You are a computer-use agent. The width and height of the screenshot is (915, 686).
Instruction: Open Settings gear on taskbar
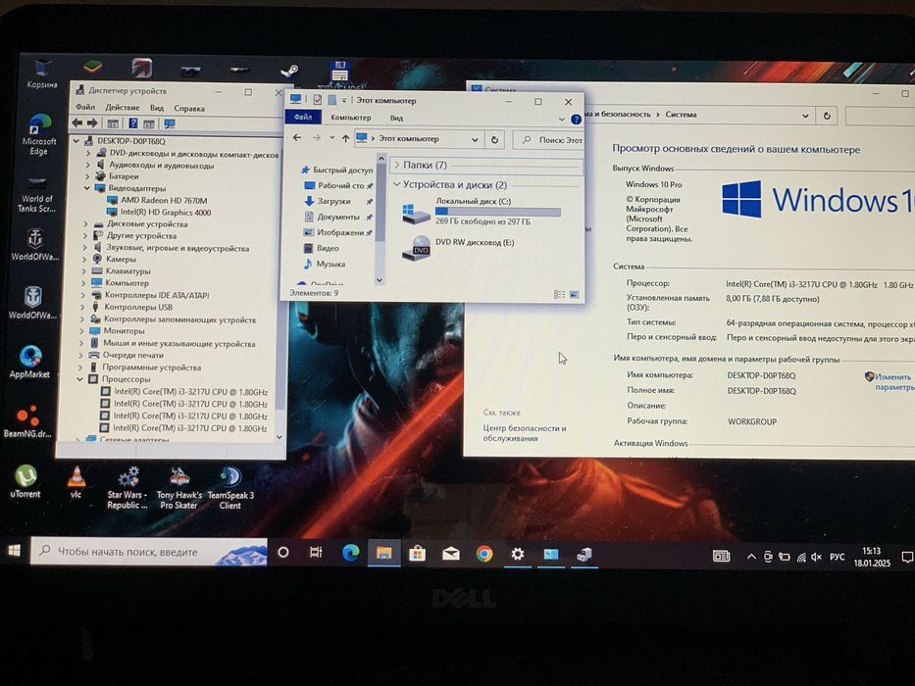[517, 554]
